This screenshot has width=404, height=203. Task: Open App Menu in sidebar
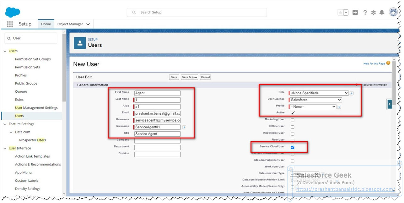click(23, 173)
